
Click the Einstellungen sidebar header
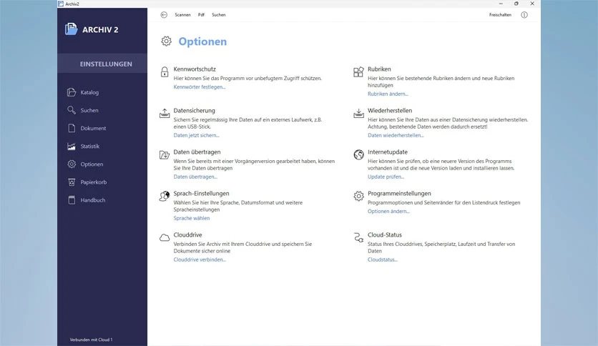(x=102, y=64)
